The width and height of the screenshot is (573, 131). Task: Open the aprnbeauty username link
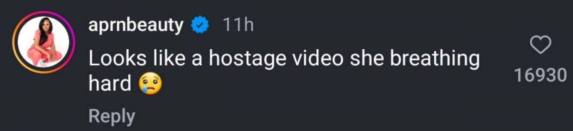136,25
